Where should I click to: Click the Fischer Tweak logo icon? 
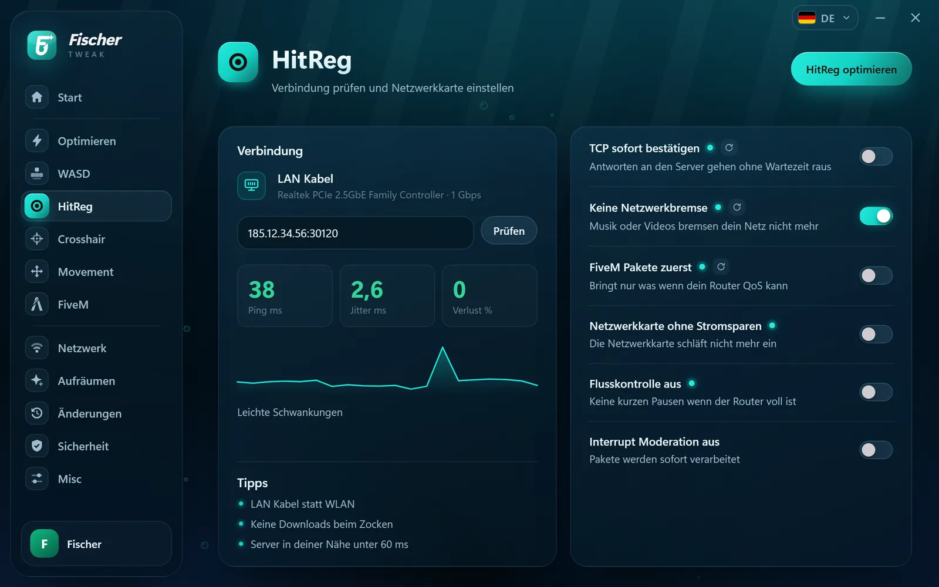coord(42,45)
